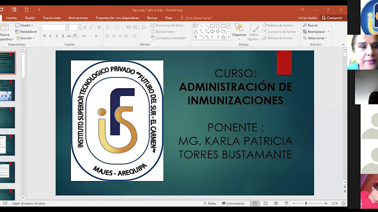The width and height of the screenshot is (378, 212).
Task: Switch to slide sorter view
Action: pyautogui.click(x=266, y=204)
